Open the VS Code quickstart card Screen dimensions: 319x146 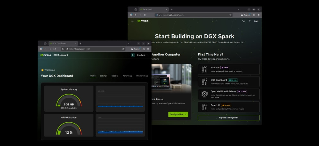point(229,69)
